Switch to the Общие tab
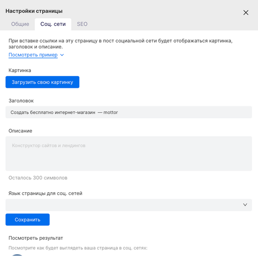258x259 pixels. pyautogui.click(x=20, y=24)
